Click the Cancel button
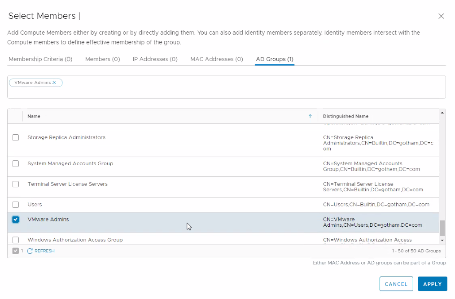 click(x=396, y=284)
